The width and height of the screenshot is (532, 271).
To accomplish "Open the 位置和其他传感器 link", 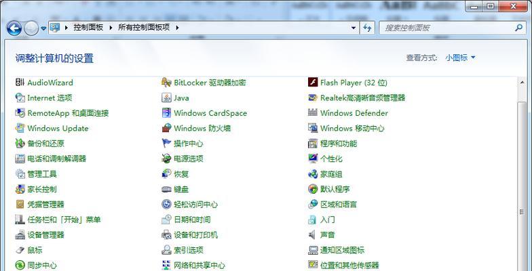I will pos(349,266).
